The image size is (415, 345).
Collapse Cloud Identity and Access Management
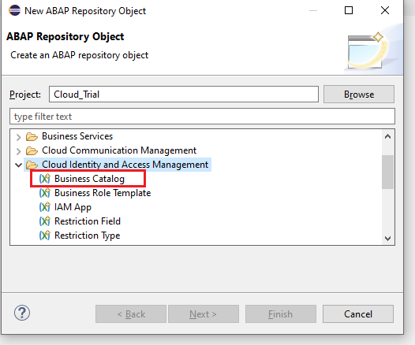pyautogui.click(x=18, y=165)
